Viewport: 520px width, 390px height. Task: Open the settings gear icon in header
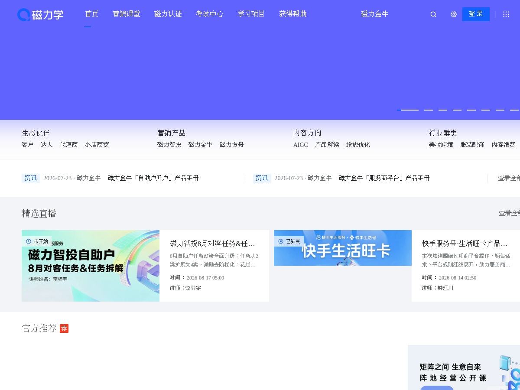(x=454, y=14)
